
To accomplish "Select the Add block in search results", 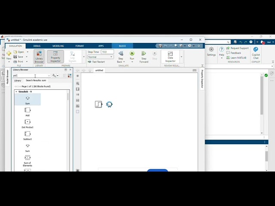I will click(27, 112).
